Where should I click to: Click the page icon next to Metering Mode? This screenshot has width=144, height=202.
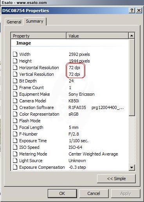(15, 154)
